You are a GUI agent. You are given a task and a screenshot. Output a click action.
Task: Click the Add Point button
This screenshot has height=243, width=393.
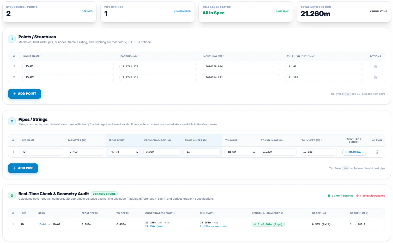click(25, 94)
